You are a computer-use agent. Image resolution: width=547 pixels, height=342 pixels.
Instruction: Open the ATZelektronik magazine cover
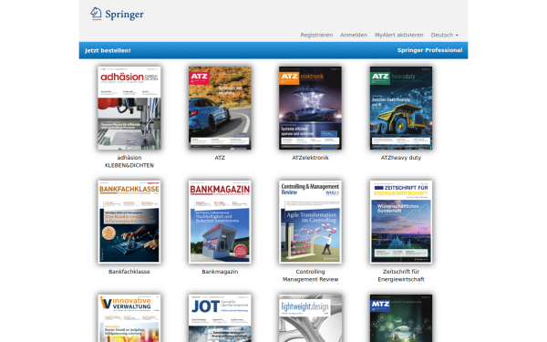310,109
